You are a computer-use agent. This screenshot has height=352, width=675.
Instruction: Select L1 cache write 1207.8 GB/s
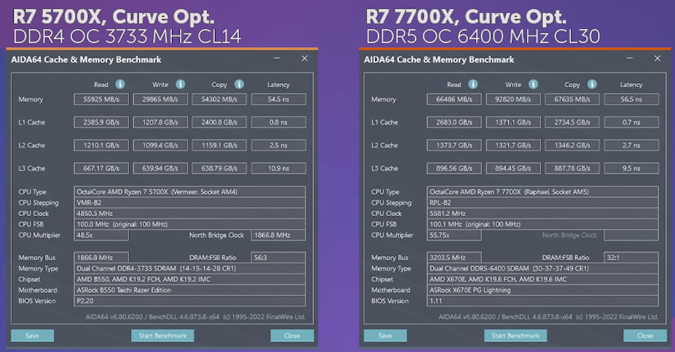tap(160, 122)
